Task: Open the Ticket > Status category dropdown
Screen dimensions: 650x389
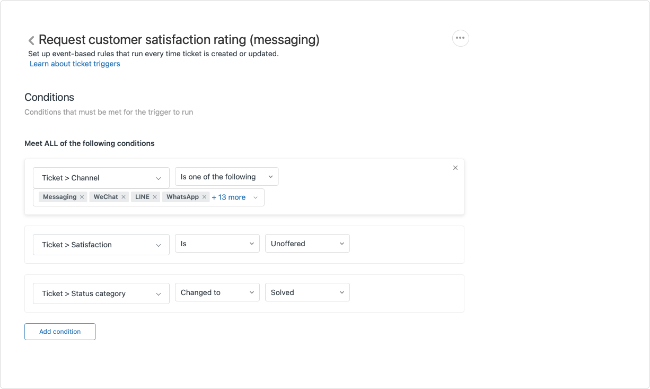Action: click(101, 293)
